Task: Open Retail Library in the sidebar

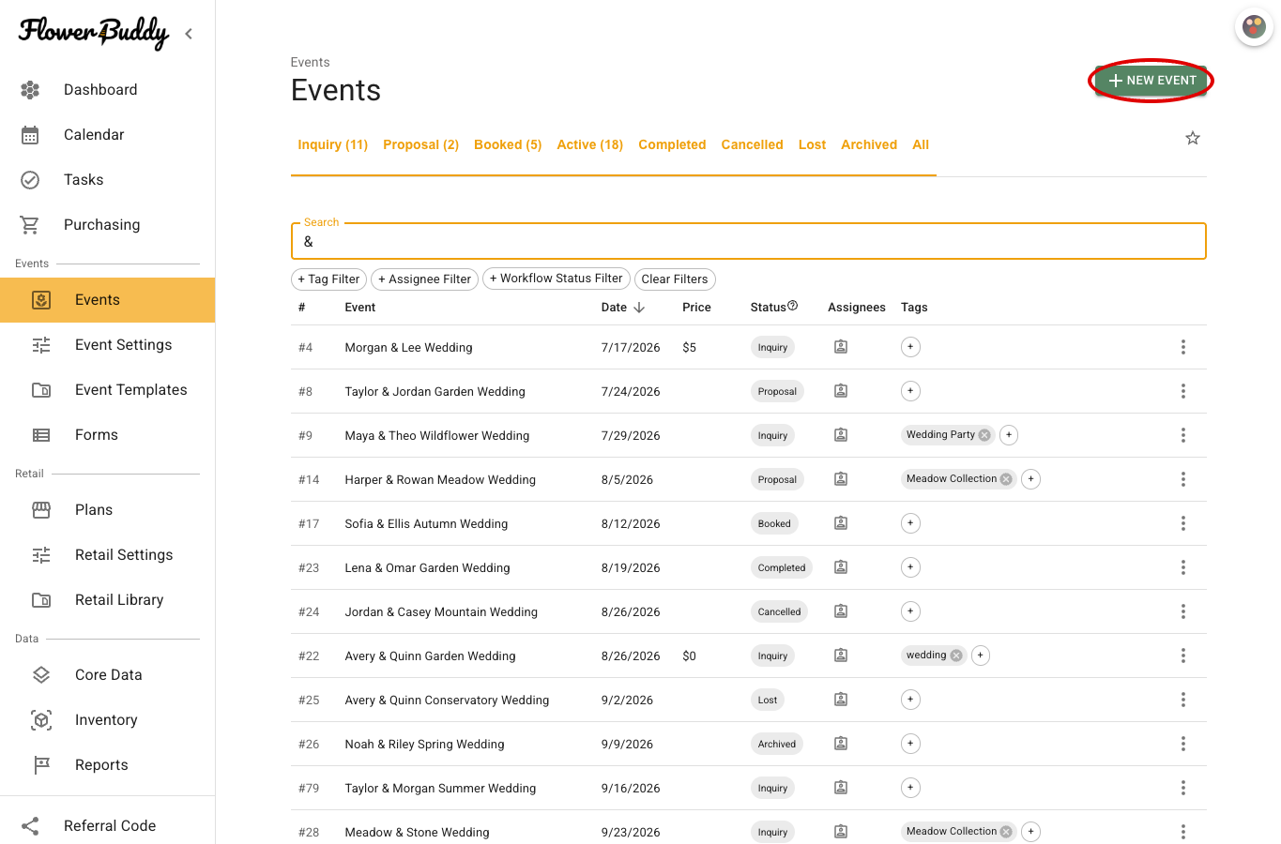Action: pos(107,600)
